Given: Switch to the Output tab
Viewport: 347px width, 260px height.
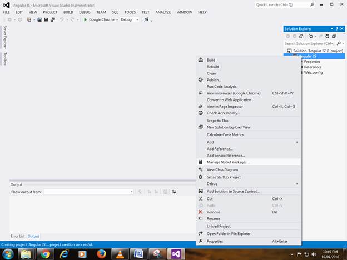Looking at the screenshot, I should point(33,236).
